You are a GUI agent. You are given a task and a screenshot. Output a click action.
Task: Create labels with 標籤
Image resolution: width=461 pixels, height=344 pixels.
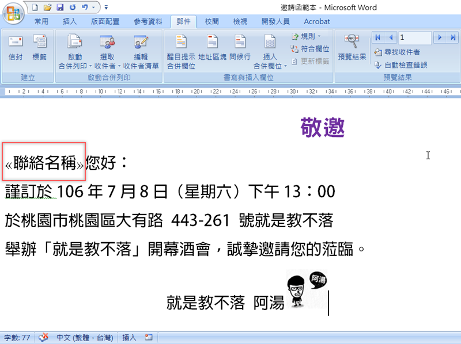click(39, 48)
